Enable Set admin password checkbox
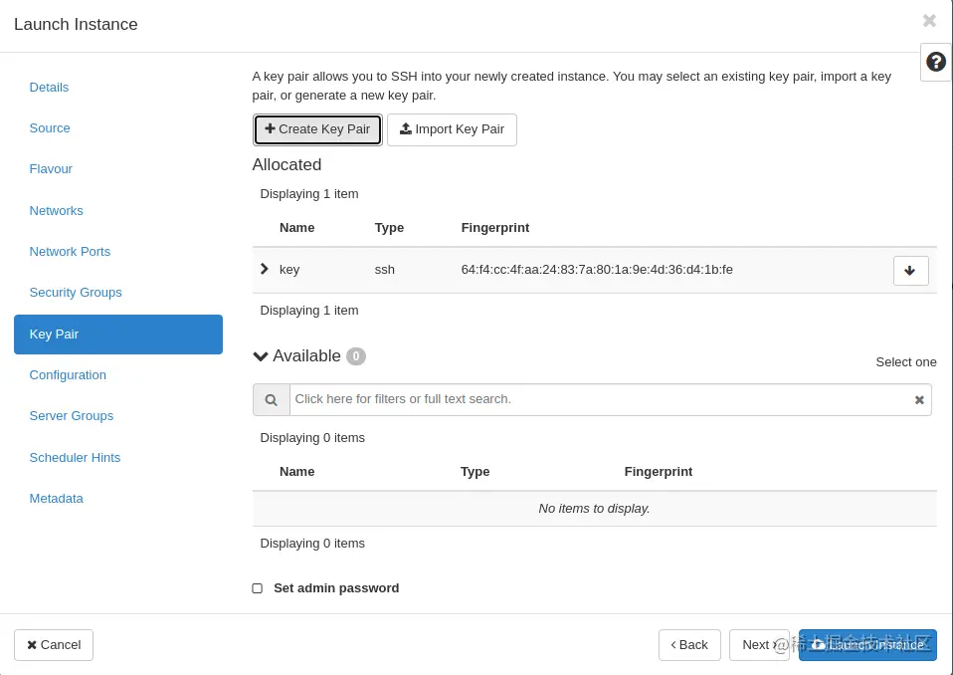 257,588
